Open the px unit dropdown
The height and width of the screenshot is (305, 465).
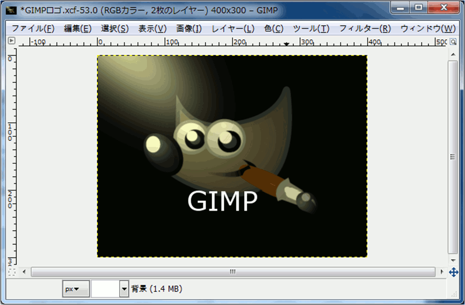point(76,289)
